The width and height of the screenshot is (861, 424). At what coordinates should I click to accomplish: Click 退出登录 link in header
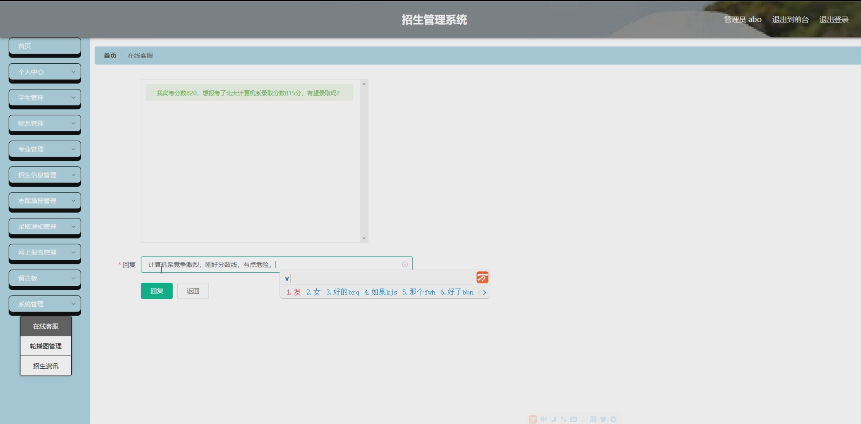[834, 20]
